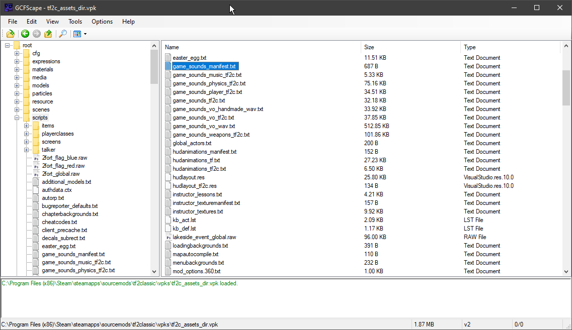Screen dimensions: 572x330
Task: Open the View menu
Action: [x=52, y=22]
